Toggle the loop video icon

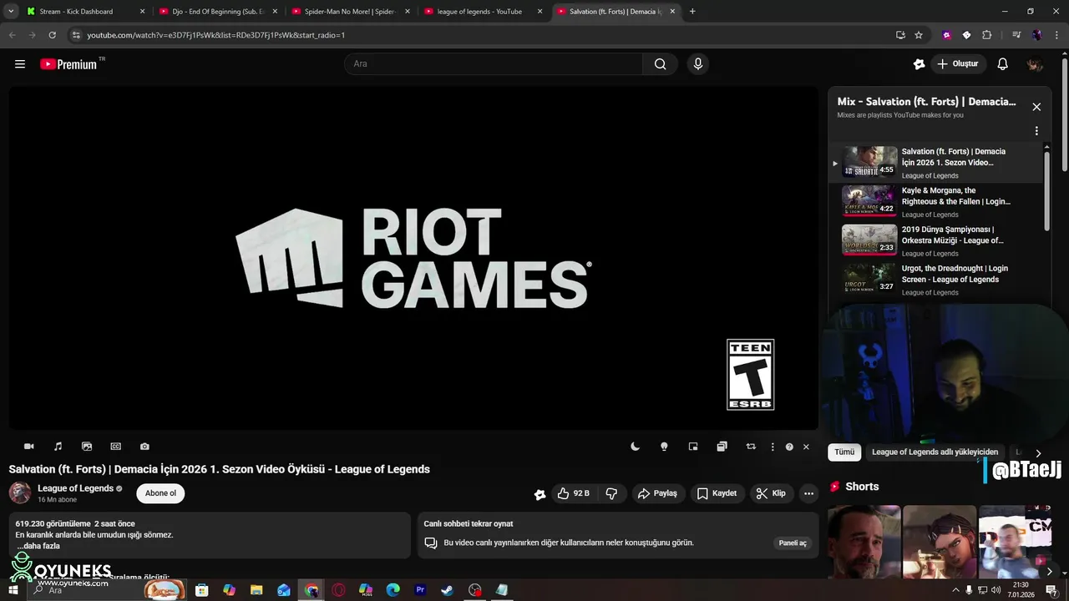[751, 447]
